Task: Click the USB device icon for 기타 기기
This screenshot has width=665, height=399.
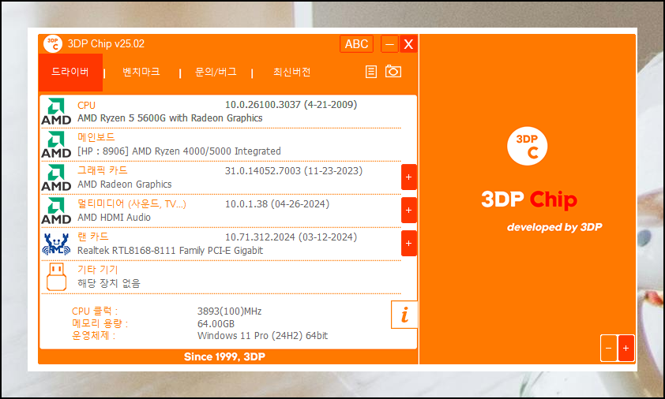Action: tap(56, 277)
